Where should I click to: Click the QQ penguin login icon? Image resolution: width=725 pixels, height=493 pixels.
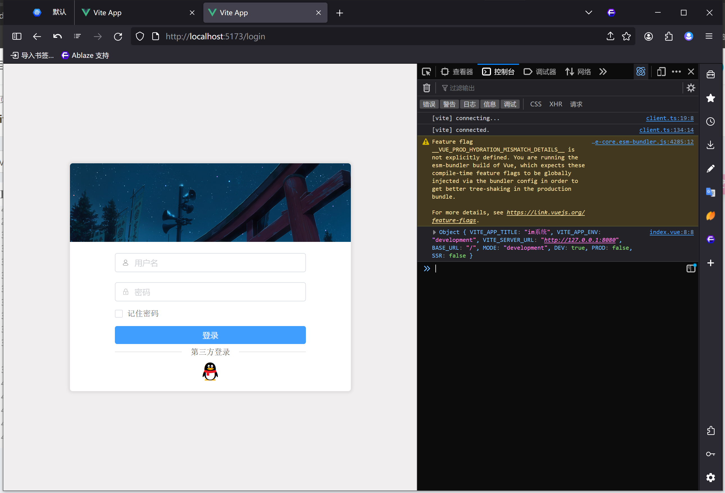pos(210,371)
